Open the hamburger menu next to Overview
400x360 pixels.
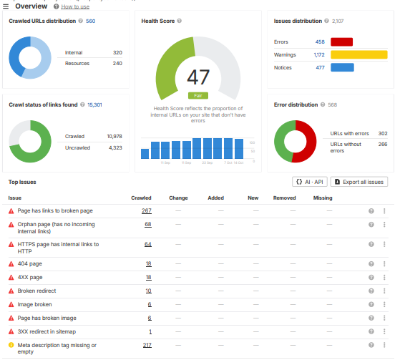pos(6,6)
